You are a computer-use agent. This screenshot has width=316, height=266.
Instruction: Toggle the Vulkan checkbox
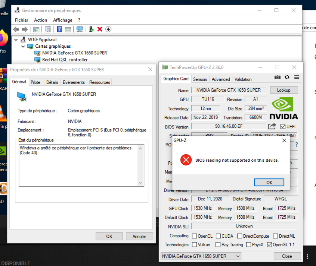tap(195, 245)
